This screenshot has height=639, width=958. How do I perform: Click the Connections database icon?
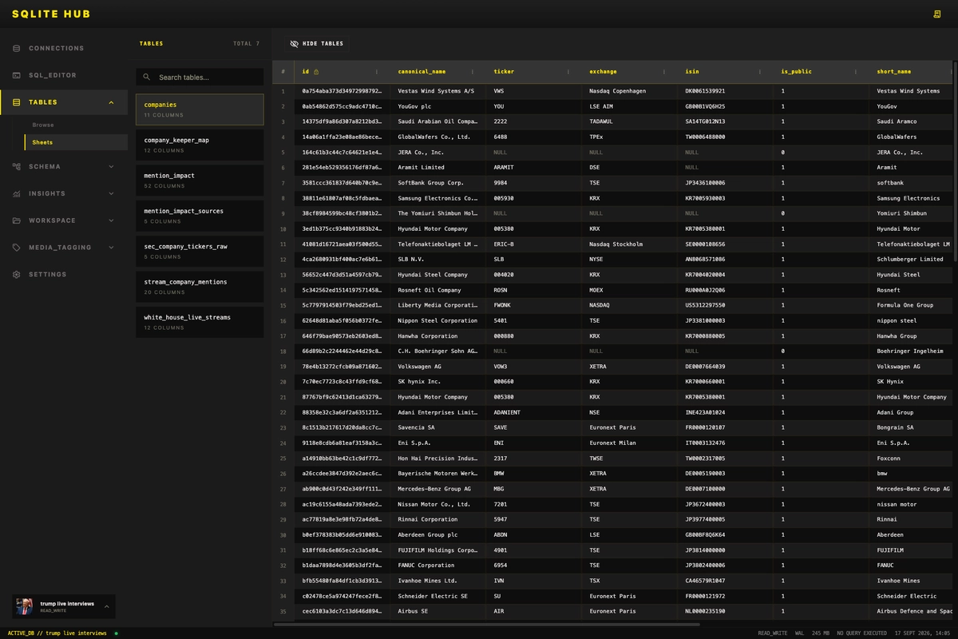tap(17, 49)
